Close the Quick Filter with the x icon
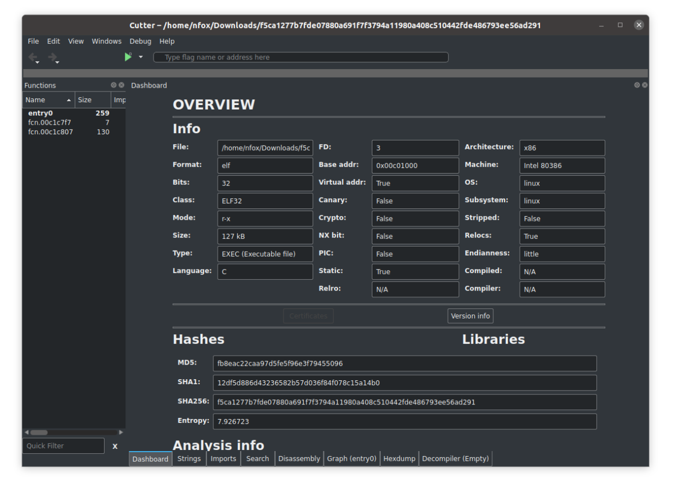675x487 pixels. click(x=115, y=445)
